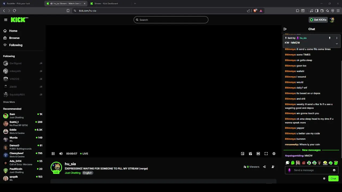This screenshot has height=192, width=342.
Task: Open the mini player mode icon
Action: click(243, 154)
